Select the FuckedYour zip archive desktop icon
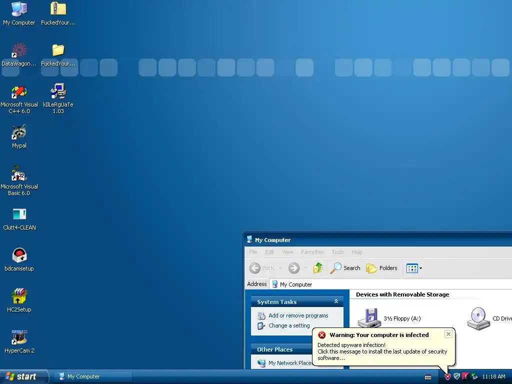 tap(58, 13)
